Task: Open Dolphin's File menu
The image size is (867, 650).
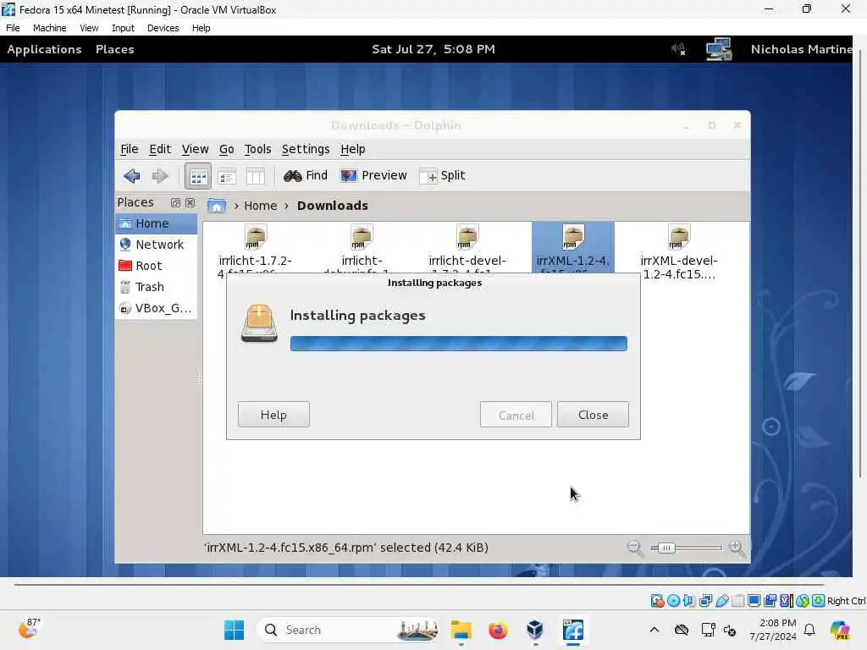Action: [130, 149]
